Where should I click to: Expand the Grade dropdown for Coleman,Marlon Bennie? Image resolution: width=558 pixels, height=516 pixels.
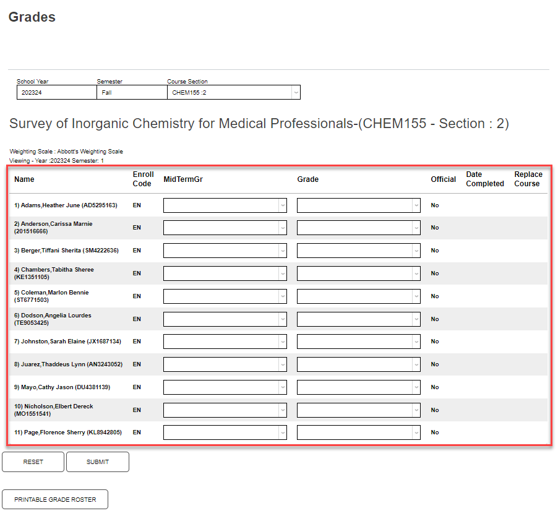[x=358, y=296]
